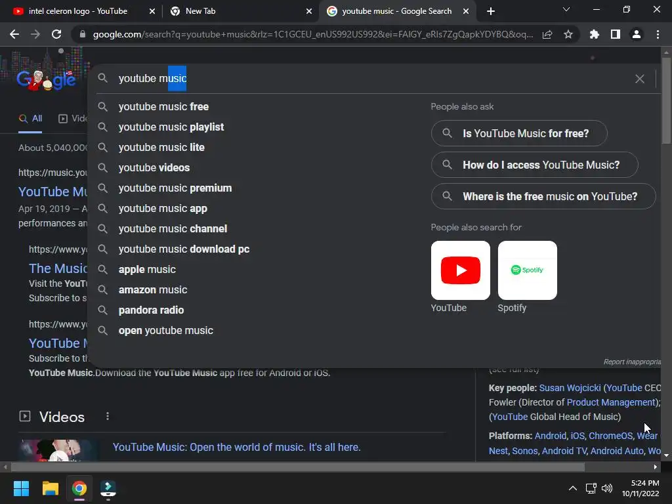
Task: Click Is YouTube Music for free? question
Action: [519, 133]
